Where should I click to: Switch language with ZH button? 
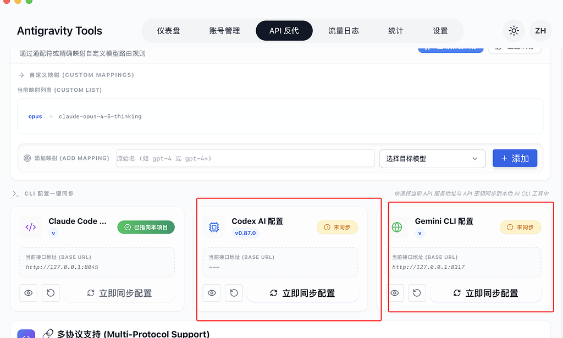[540, 30]
